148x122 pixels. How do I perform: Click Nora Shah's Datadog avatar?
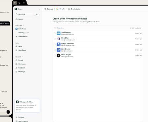[x=59, y=39]
